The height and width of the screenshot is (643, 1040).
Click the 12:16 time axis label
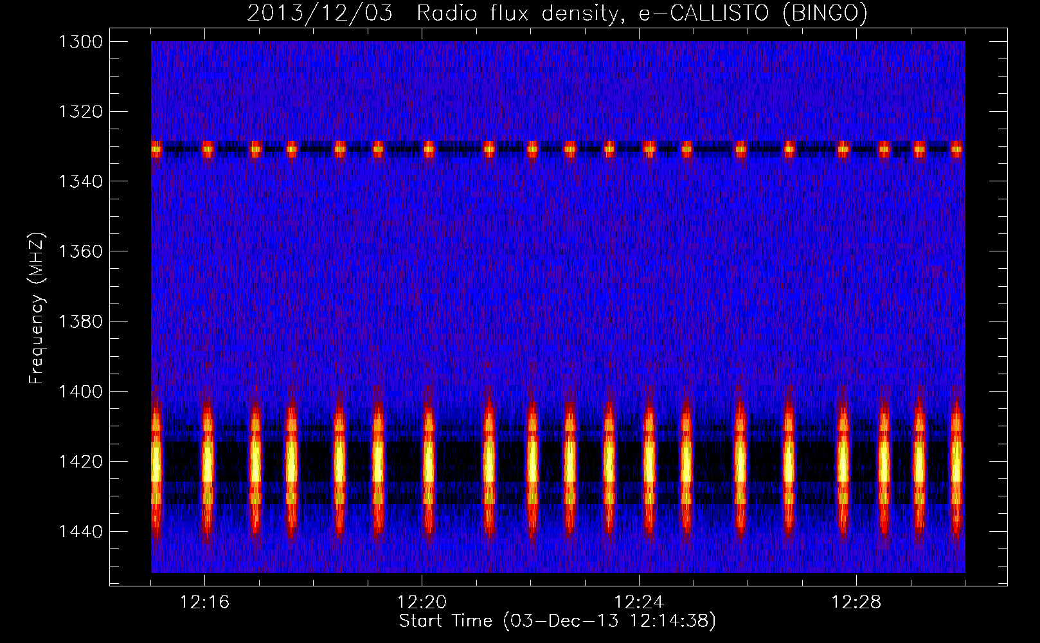tap(204, 602)
